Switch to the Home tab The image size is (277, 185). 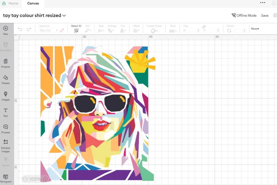click(x=10, y=3)
